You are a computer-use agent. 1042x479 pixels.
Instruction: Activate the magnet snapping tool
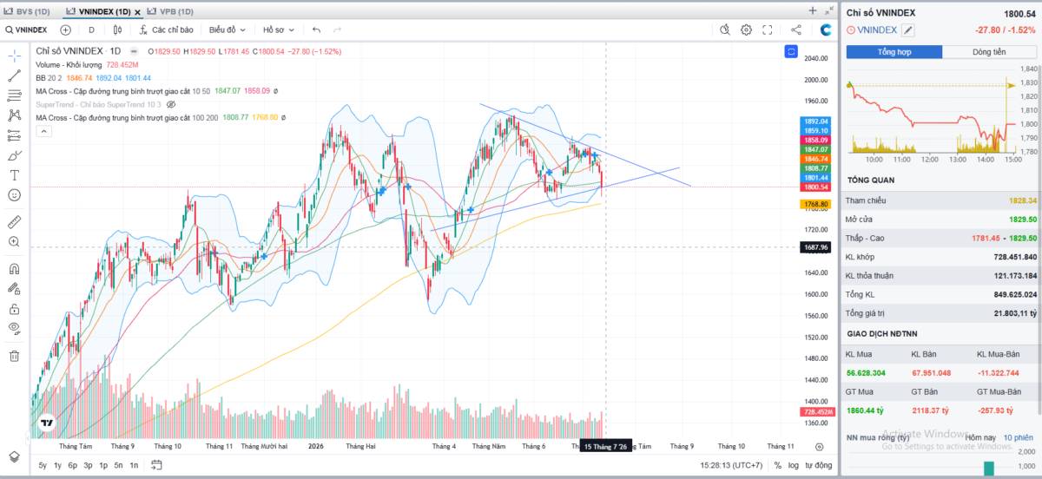14,268
